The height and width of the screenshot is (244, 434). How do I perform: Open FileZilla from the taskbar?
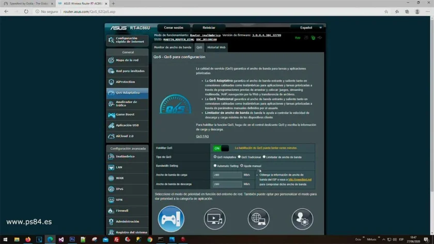click(117, 239)
